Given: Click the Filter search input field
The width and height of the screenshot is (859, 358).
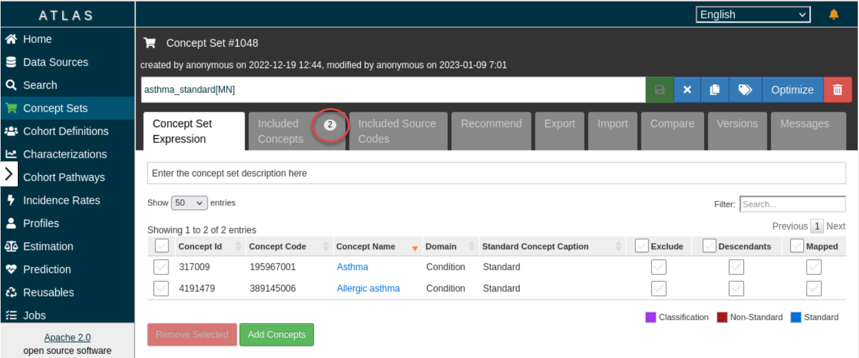Looking at the screenshot, I should (x=792, y=204).
